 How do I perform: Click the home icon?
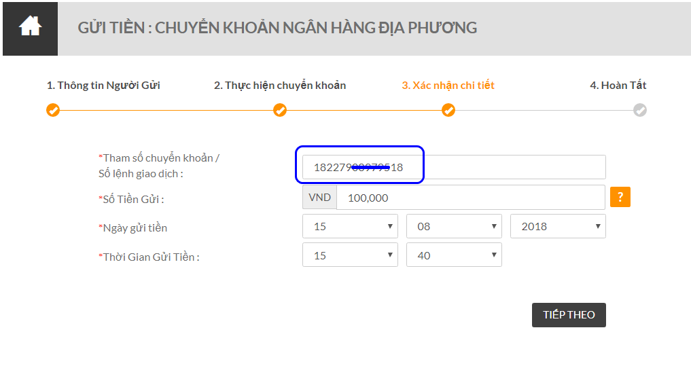click(x=30, y=28)
